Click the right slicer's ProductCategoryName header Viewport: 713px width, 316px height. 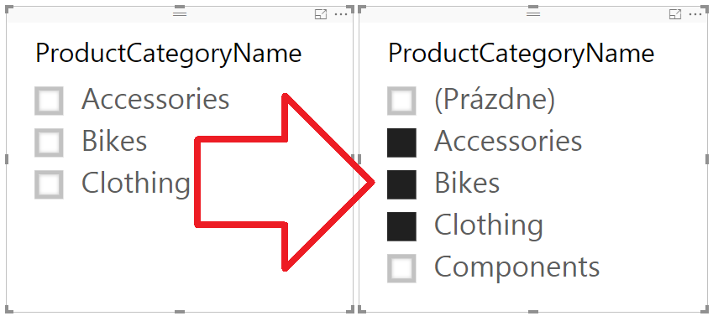tap(522, 54)
